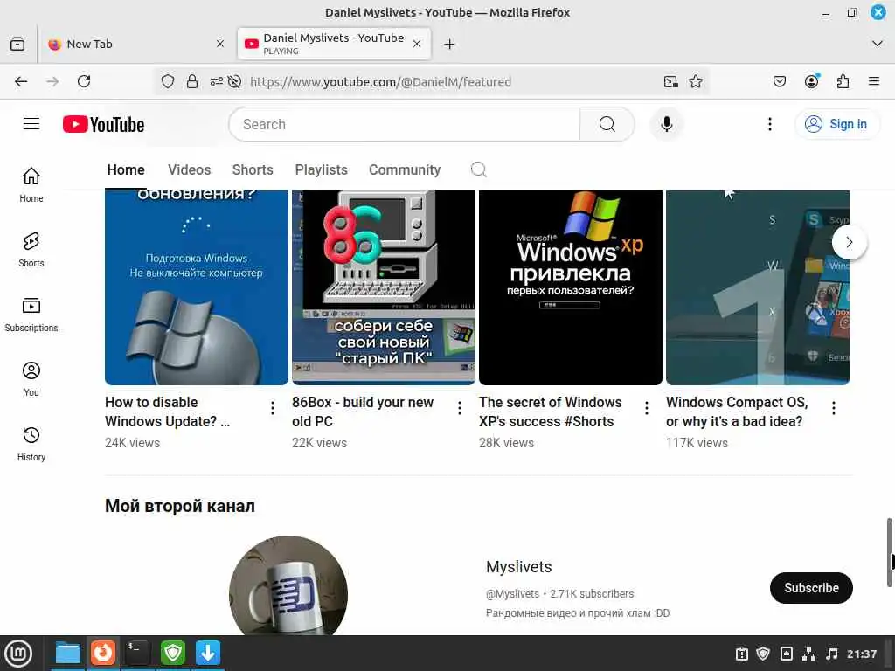Click title 'The secret of Windows XP's success'
Viewport: 895px width, 671px height.
coord(551,412)
